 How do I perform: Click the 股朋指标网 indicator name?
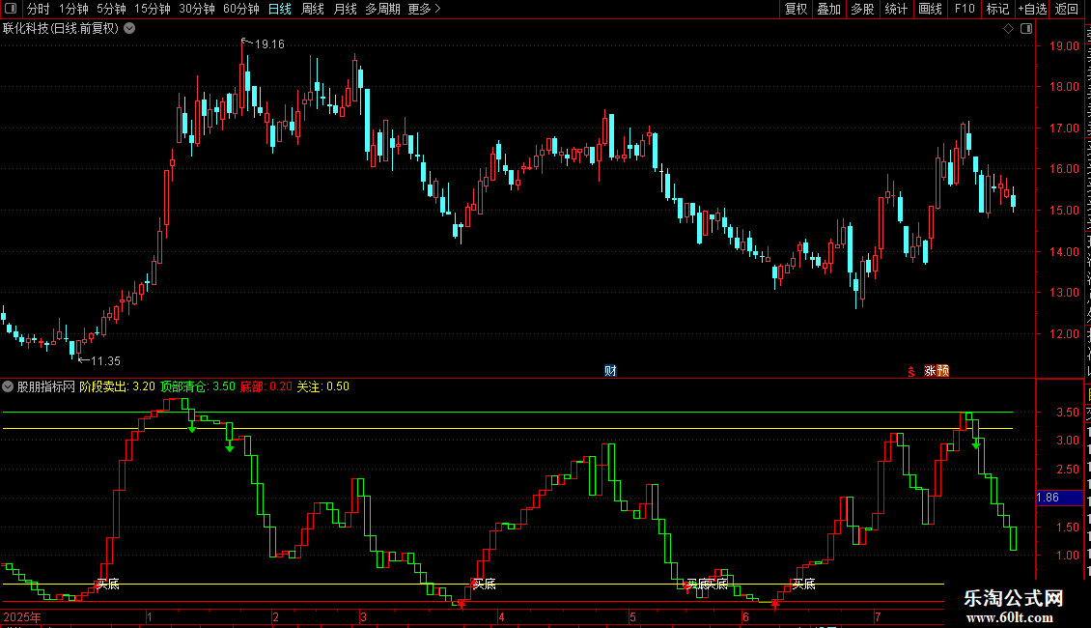coord(45,386)
